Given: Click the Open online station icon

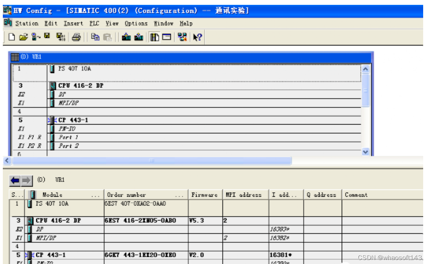Looking at the screenshot, I should [35, 37].
